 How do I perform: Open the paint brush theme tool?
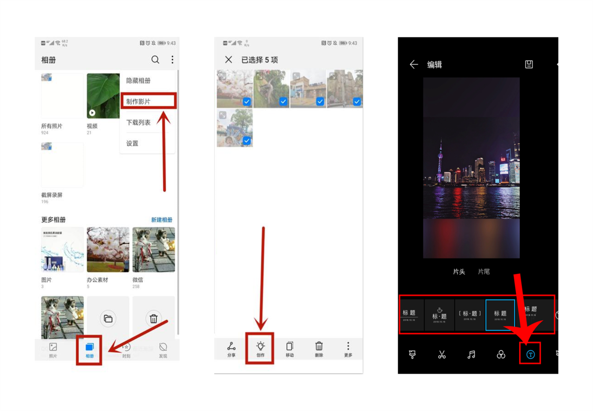pyautogui.click(x=412, y=354)
